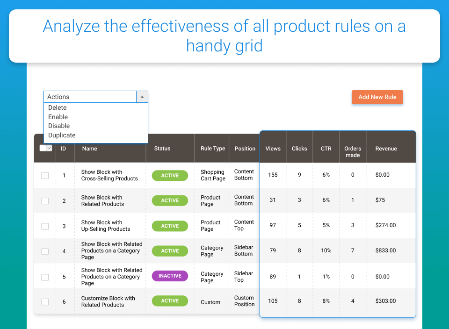Sort by the CTR column header
The height and width of the screenshot is (329, 449).
coord(326,149)
